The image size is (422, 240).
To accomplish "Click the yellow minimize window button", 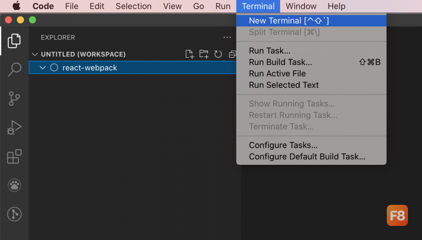I will pos(21,20).
